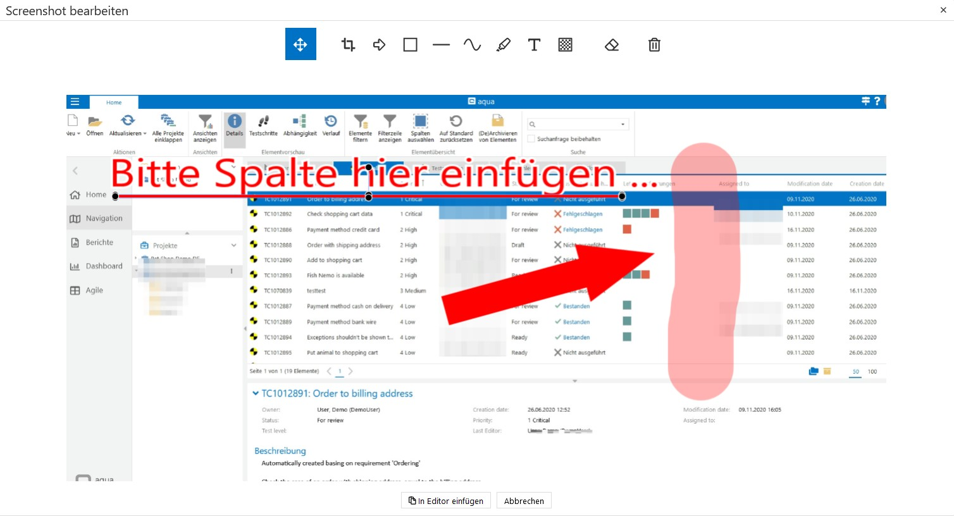This screenshot has height=516, width=954.
Task: Click the Abbrechen button
Action: pos(524,501)
